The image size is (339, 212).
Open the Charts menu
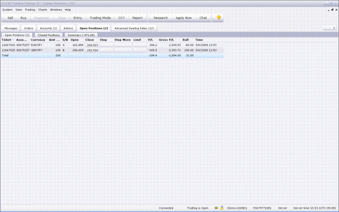pyautogui.click(x=42, y=10)
